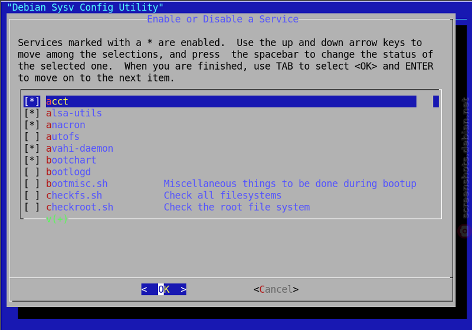
Task: Select the checkfs.sh list entry
Action: [x=74, y=195]
